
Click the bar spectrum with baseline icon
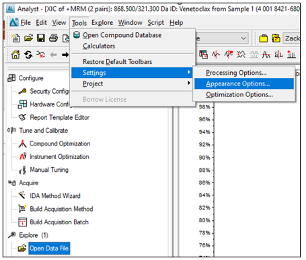click(x=278, y=55)
